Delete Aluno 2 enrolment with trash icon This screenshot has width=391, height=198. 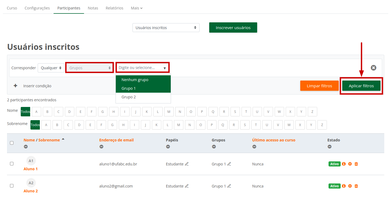coord(356,186)
